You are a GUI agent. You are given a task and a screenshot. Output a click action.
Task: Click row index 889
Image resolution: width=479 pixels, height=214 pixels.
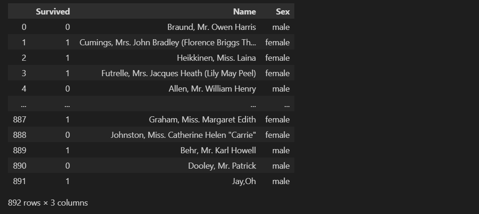point(20,150)
